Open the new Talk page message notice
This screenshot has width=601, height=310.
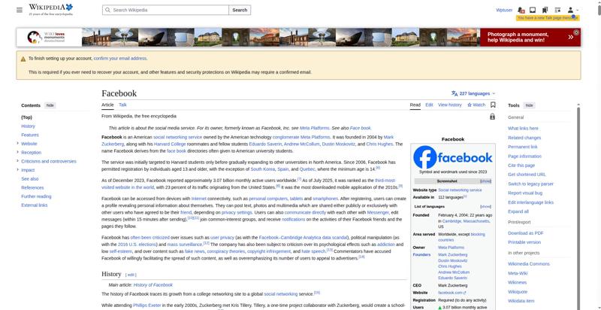(548, 18)
